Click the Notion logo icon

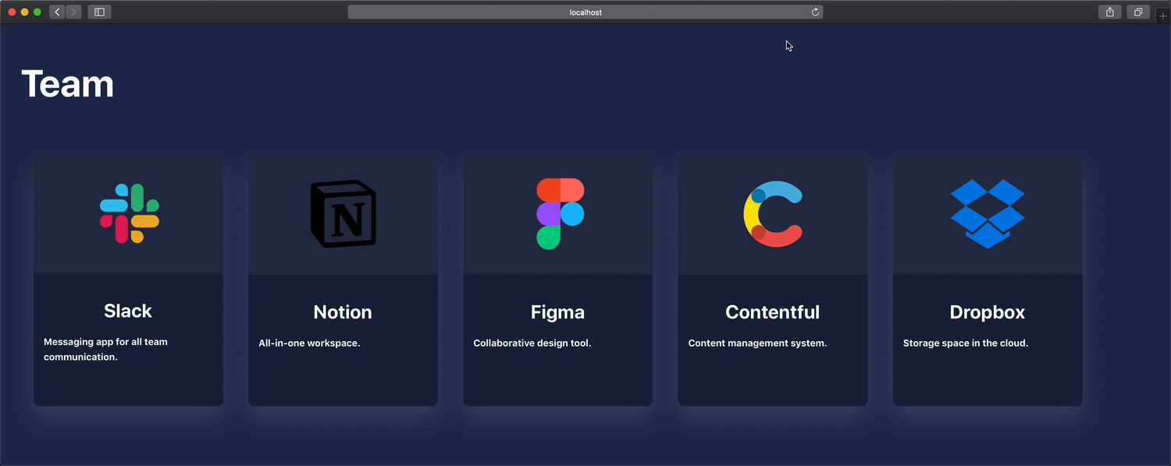(343, 215)
